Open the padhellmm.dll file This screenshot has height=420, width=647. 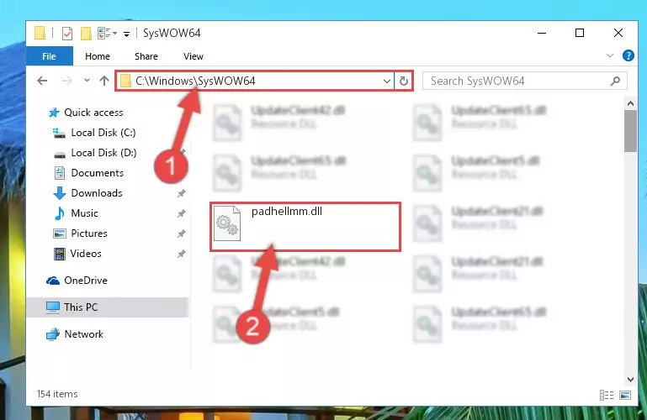pos(305,226)
